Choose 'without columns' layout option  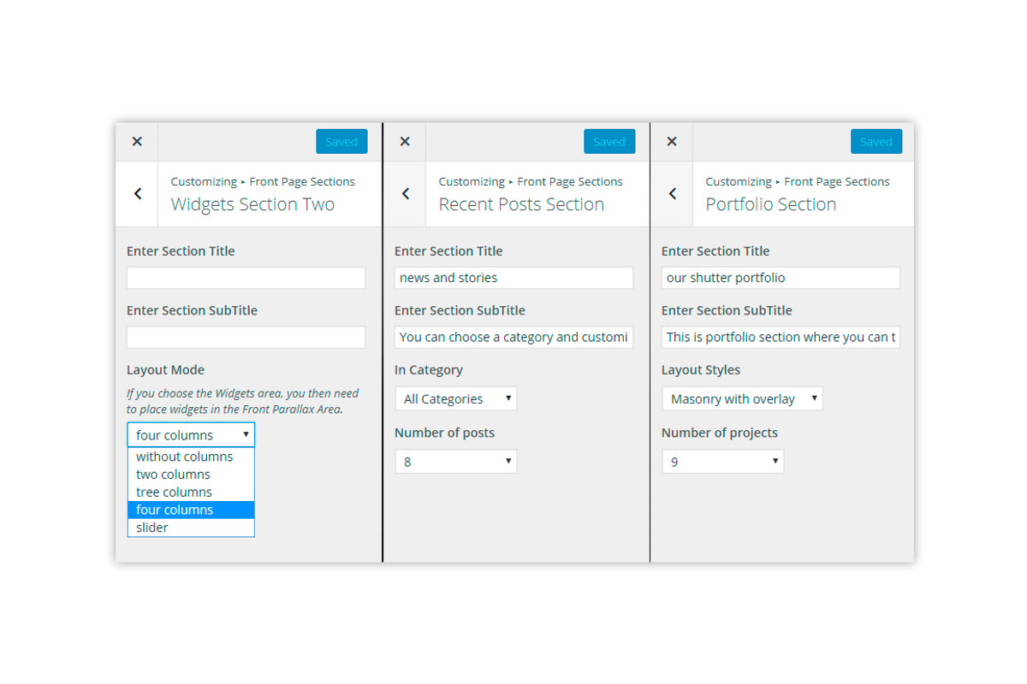[x=191, y=457]
